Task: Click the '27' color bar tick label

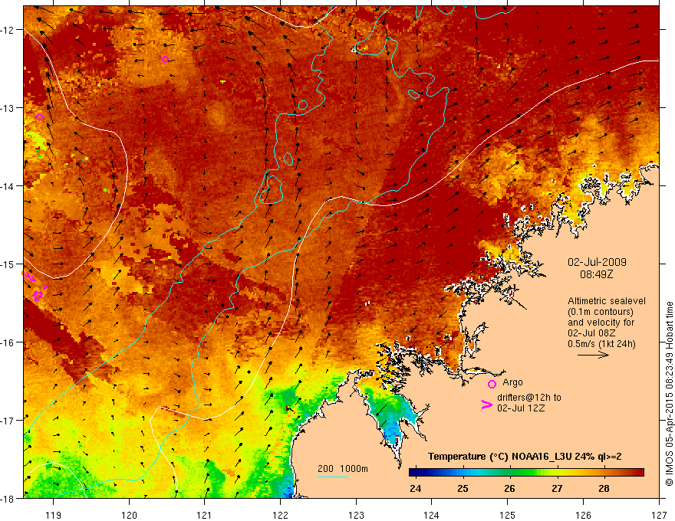Action: [x=557, y=488]
